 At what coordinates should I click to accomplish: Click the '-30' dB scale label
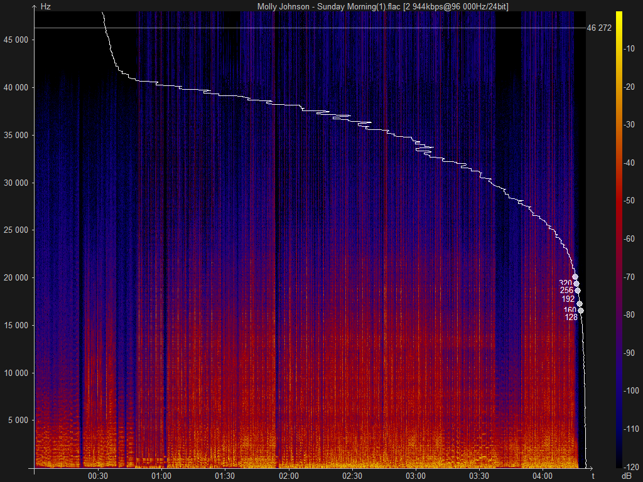tap(629, 125)
